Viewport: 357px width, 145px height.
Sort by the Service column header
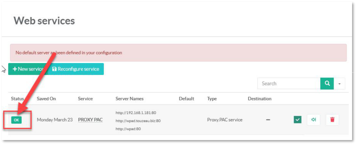[x=85, y=99]
